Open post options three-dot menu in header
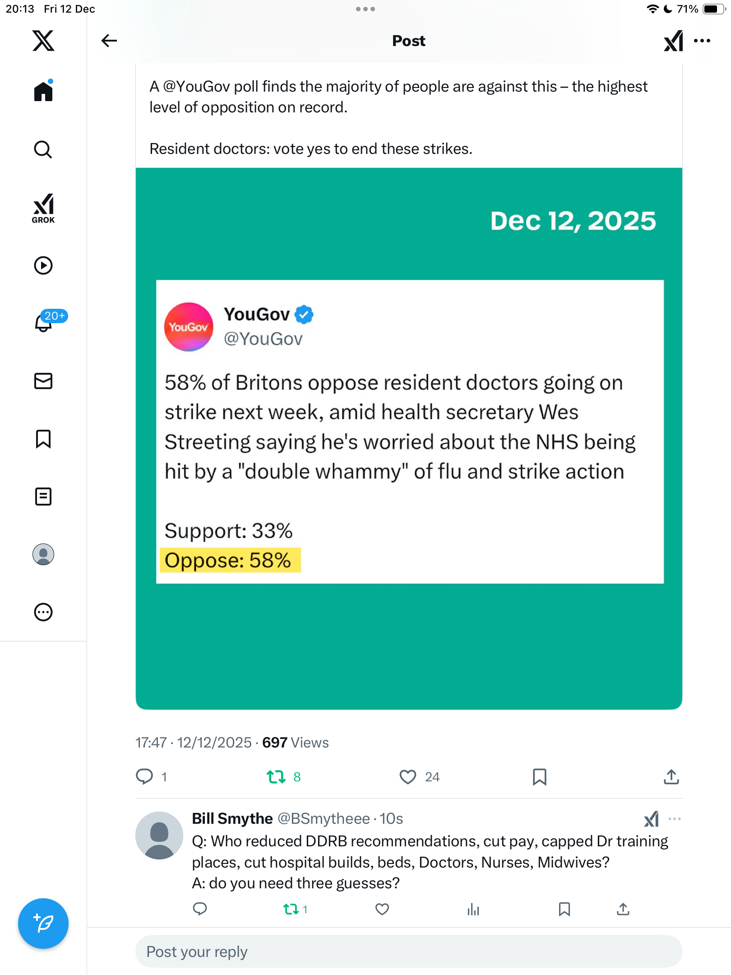Image resolution: width=731 pixels, height=975 pixels. [x=702, y=41]
